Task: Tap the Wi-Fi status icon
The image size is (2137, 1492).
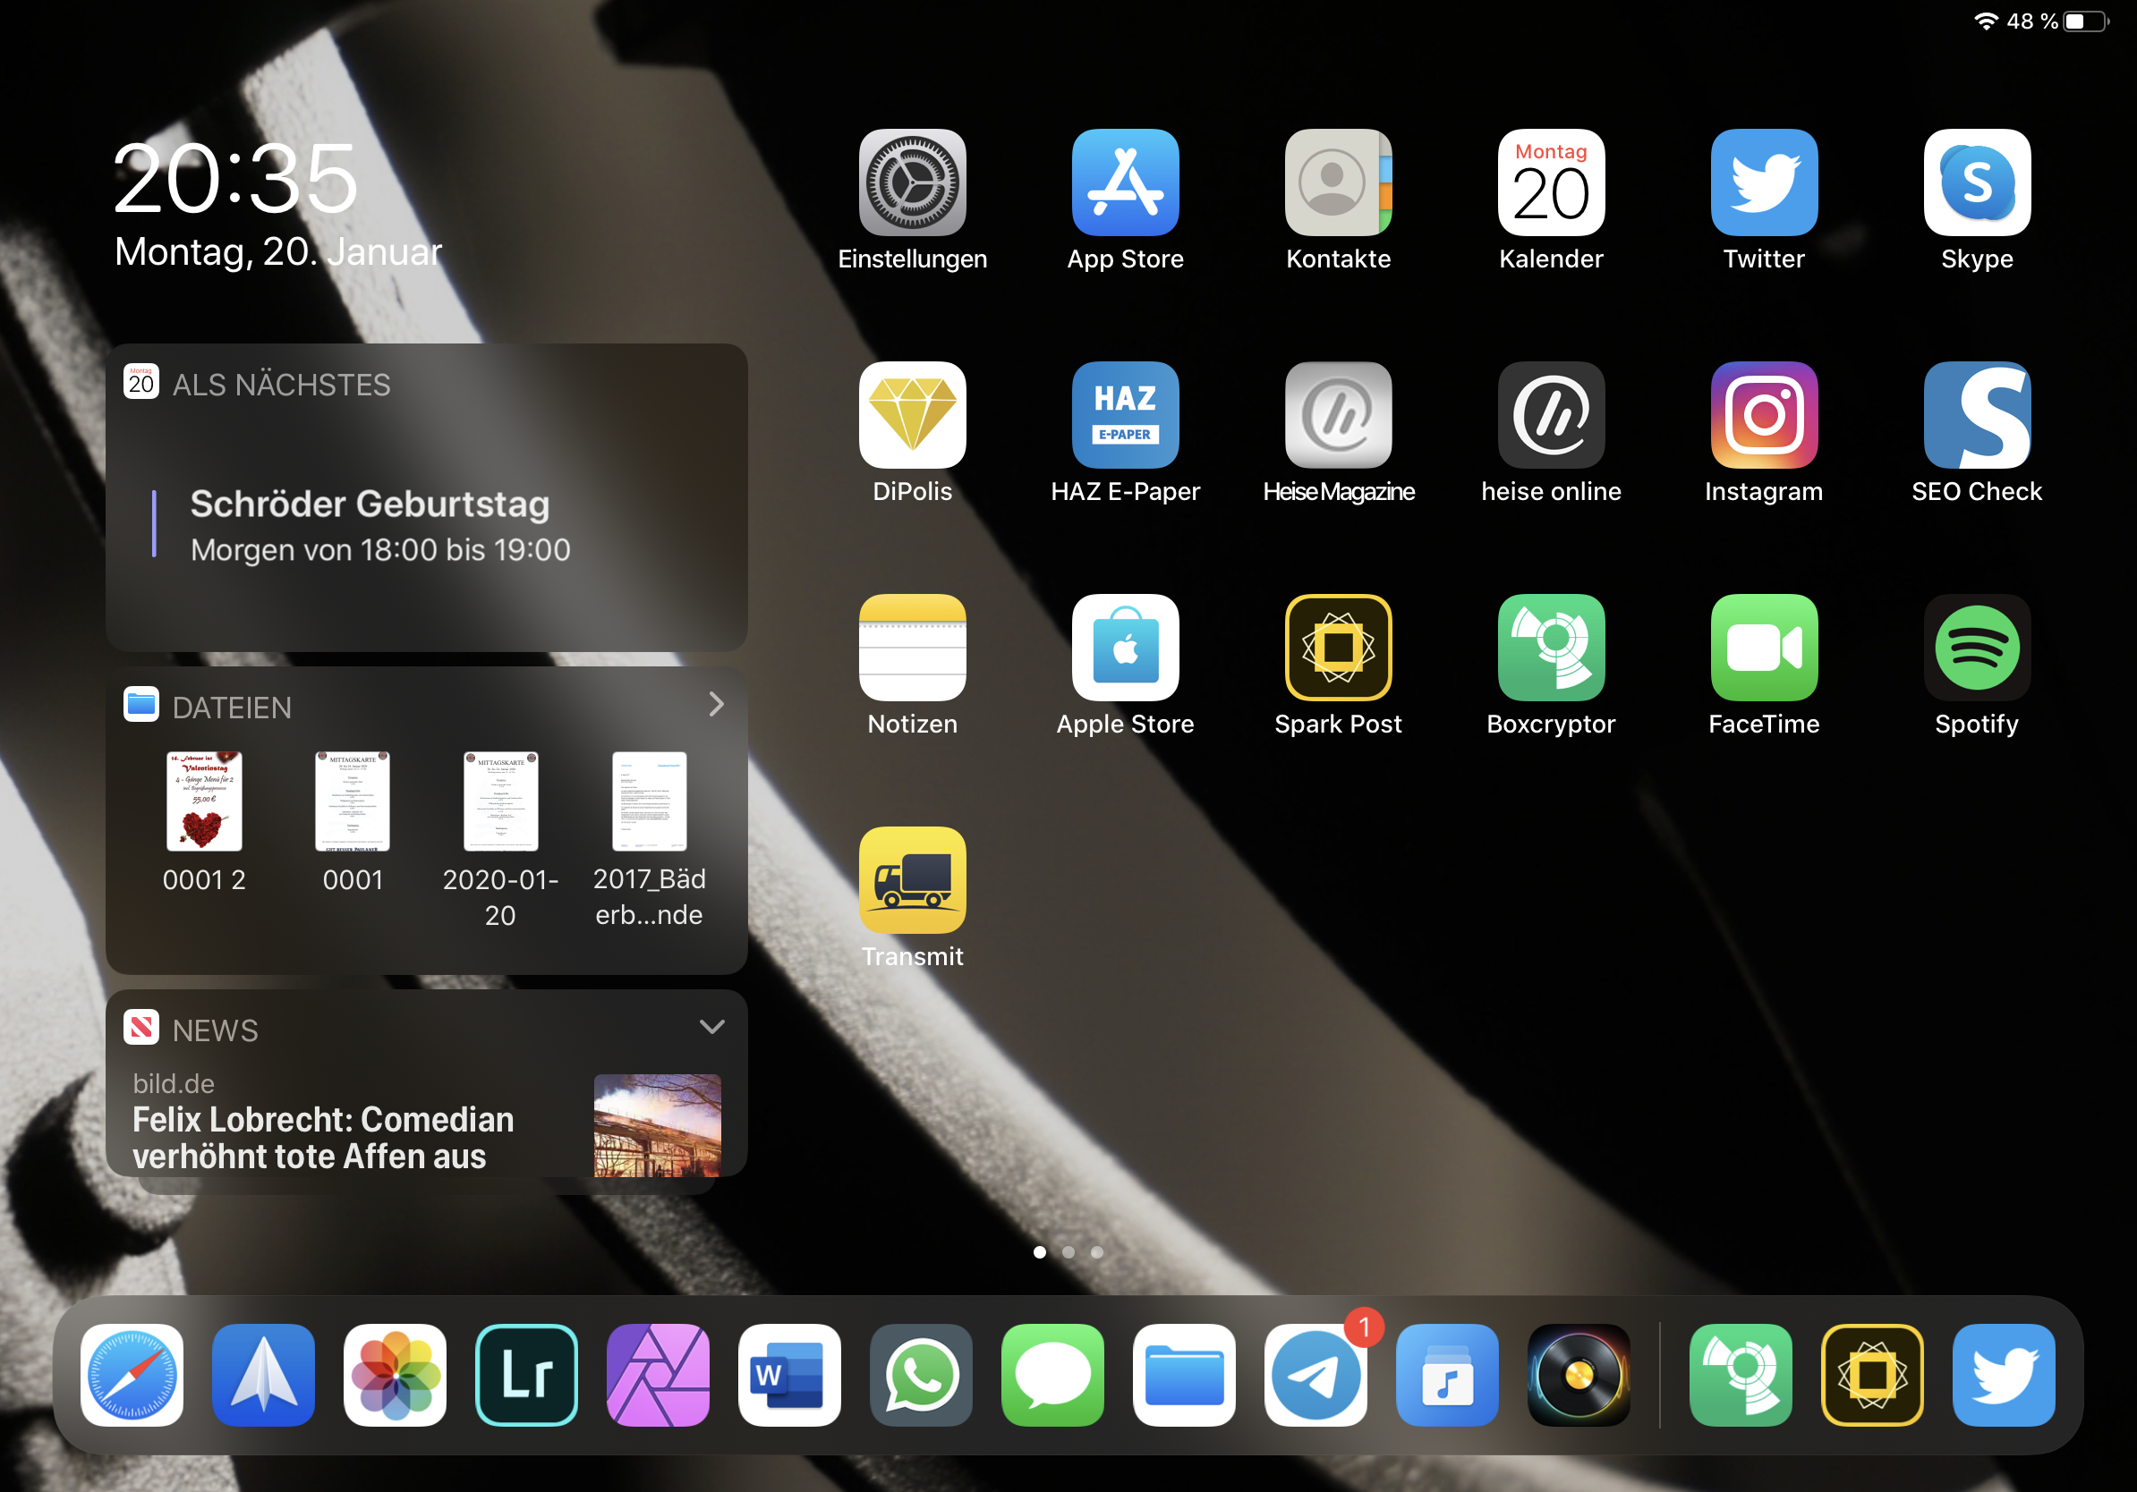Action: coord(1985,21)
